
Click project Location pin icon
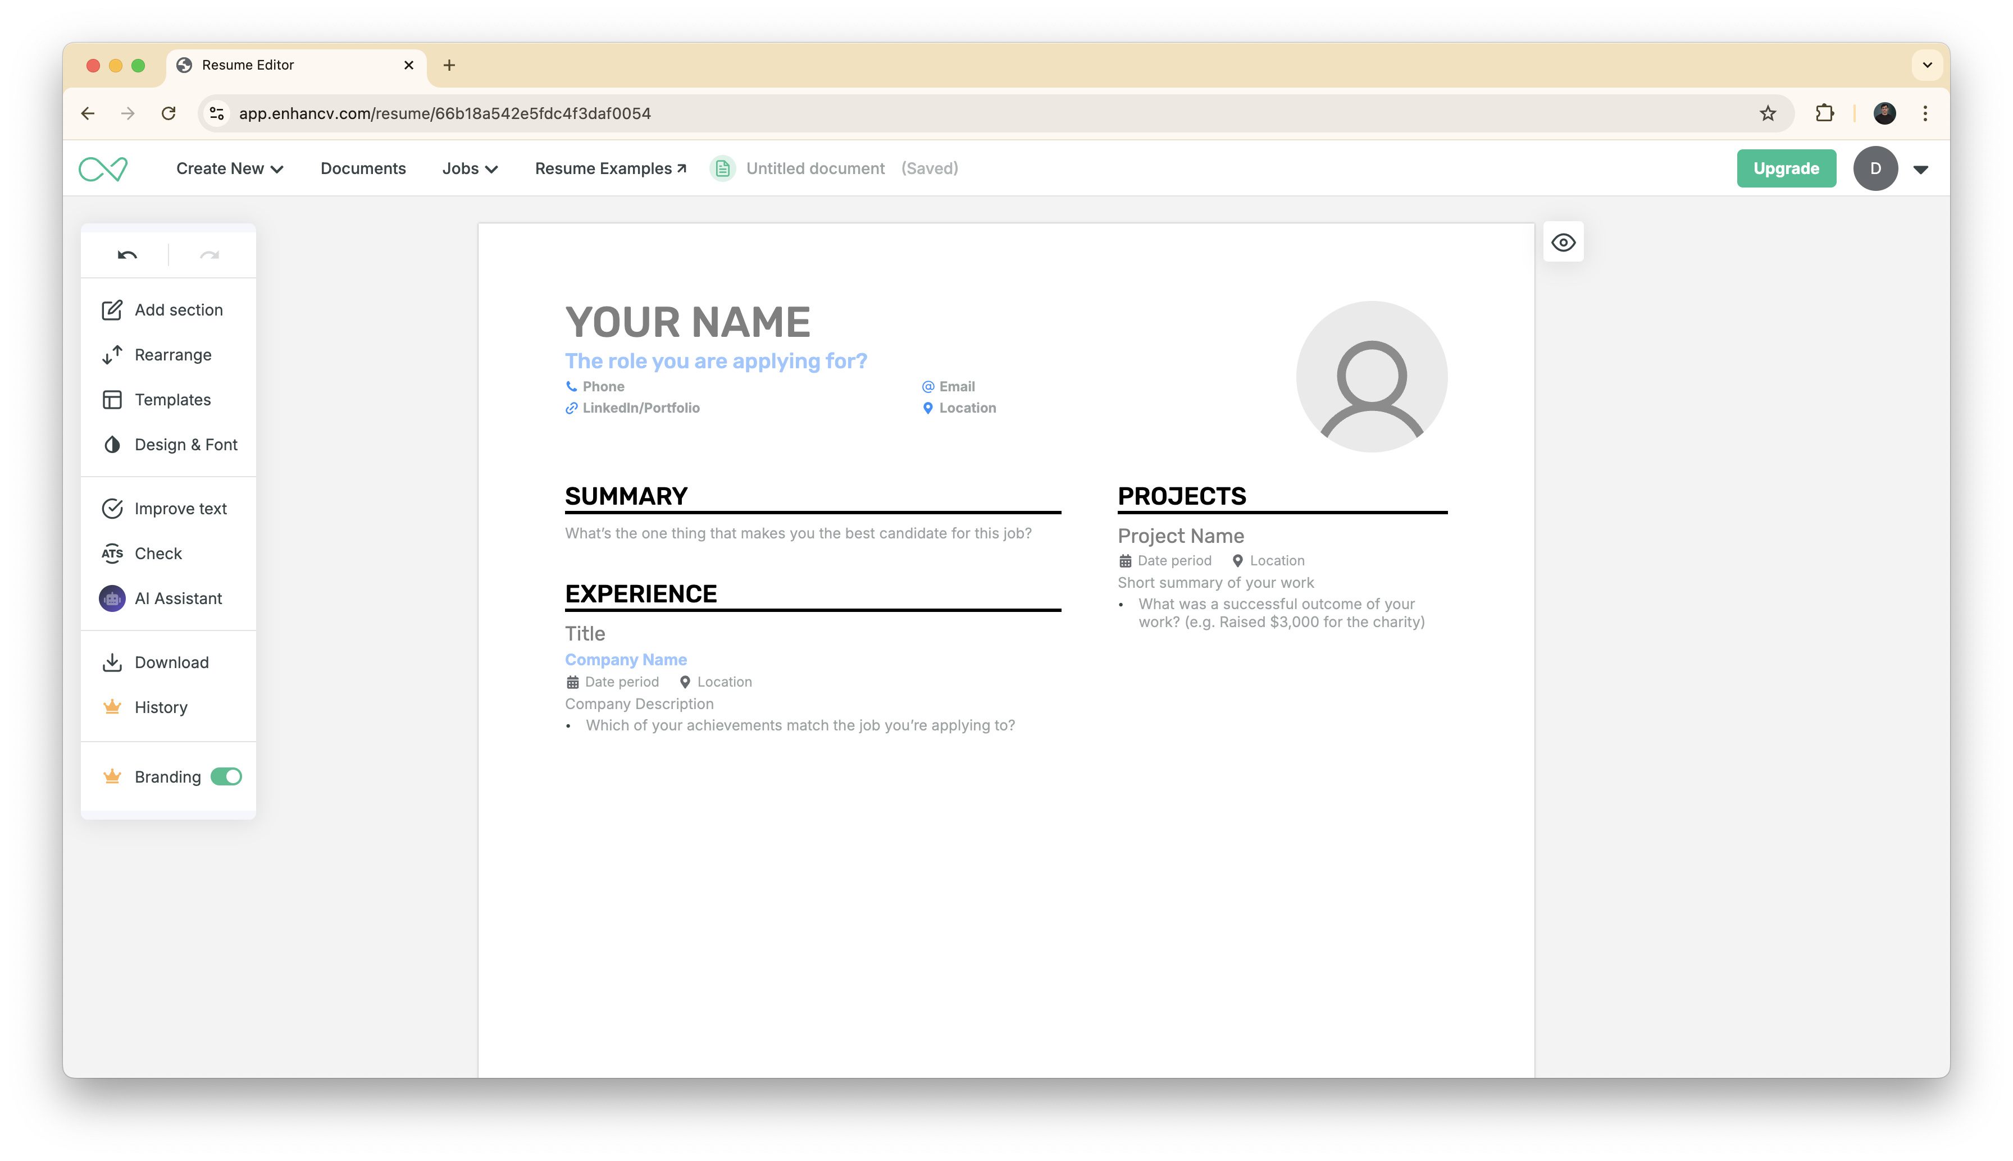[1237, 561]
